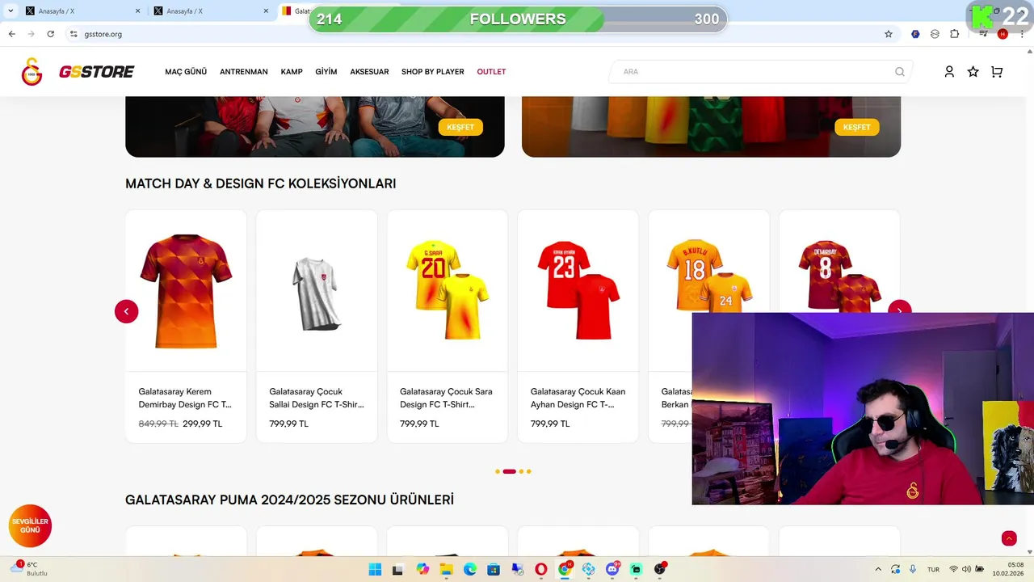Select the active red carousel indicator
Image resolution: width=1034 pixels, height=582 pixels.
509,471
